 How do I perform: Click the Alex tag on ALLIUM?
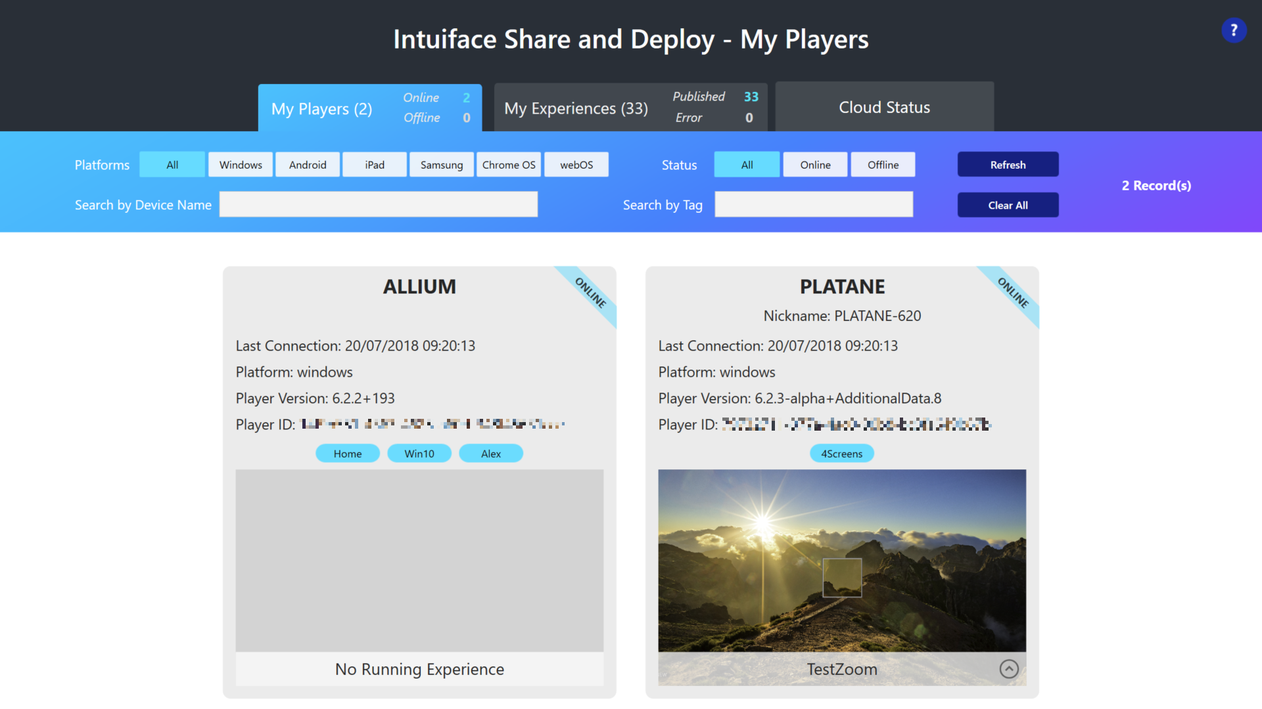tap(491, 454)
